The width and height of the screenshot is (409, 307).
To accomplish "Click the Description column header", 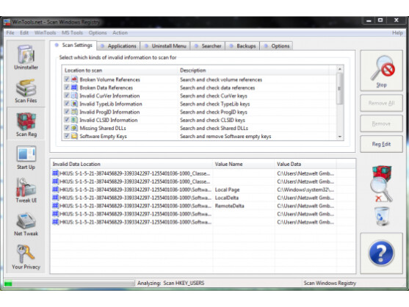I will click(253, 71).
